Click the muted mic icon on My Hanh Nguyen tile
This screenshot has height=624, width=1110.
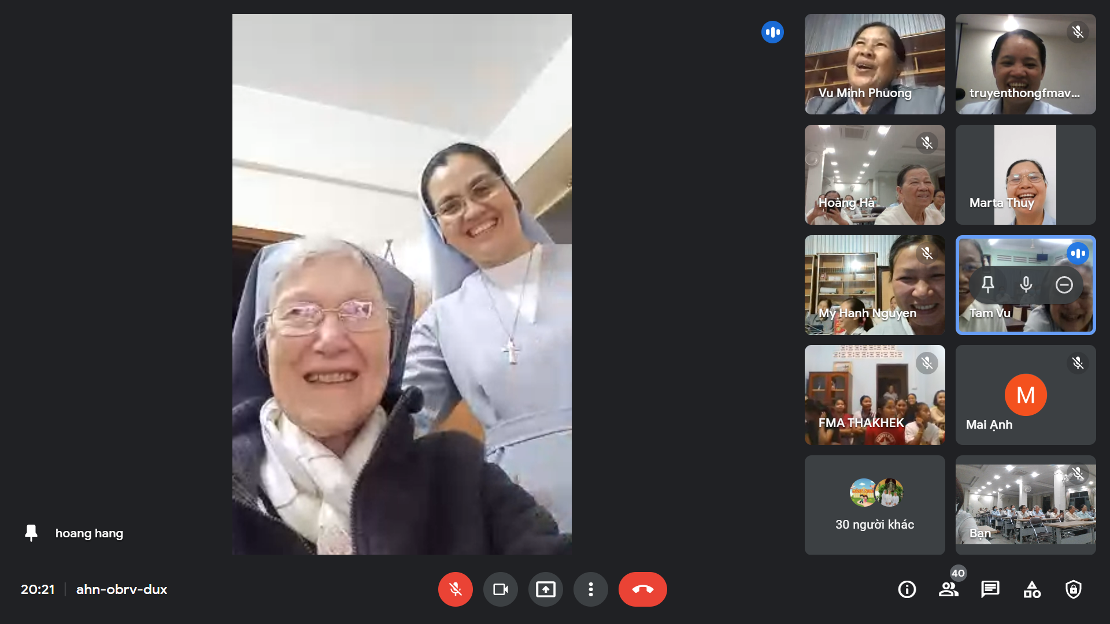click(927, 253)
